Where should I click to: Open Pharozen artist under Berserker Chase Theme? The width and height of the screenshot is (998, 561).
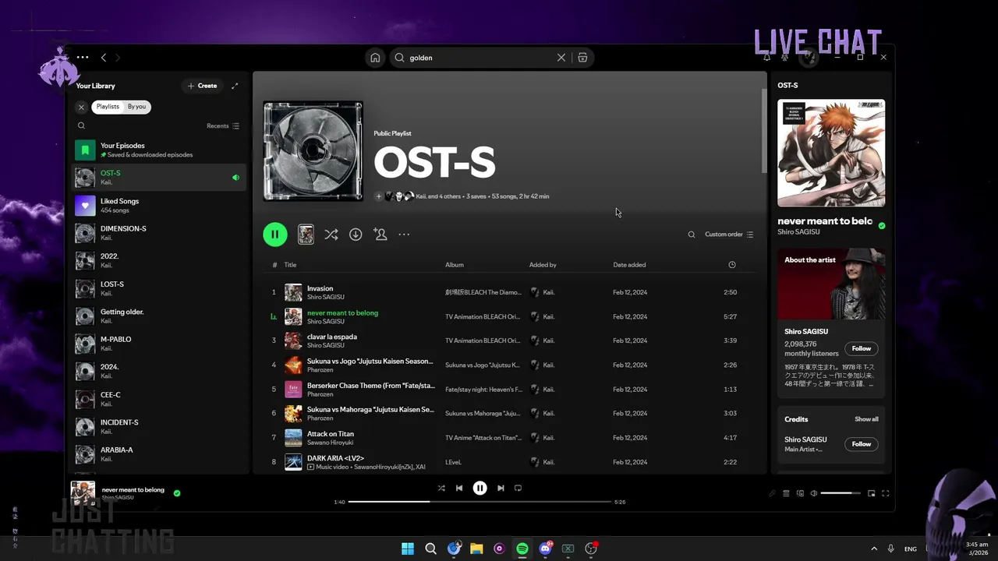point(320,394)
